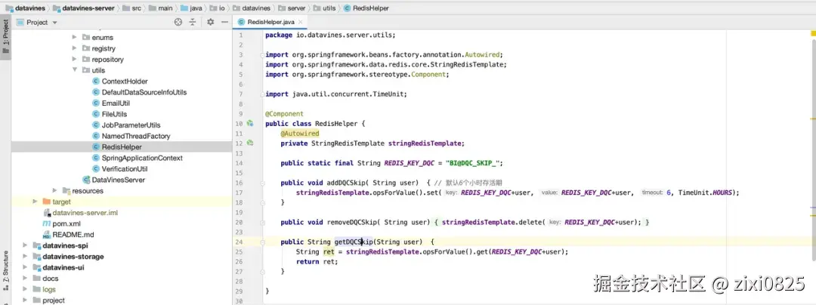Click the Collapse All icon in Project panel

[x=193, y=23]
